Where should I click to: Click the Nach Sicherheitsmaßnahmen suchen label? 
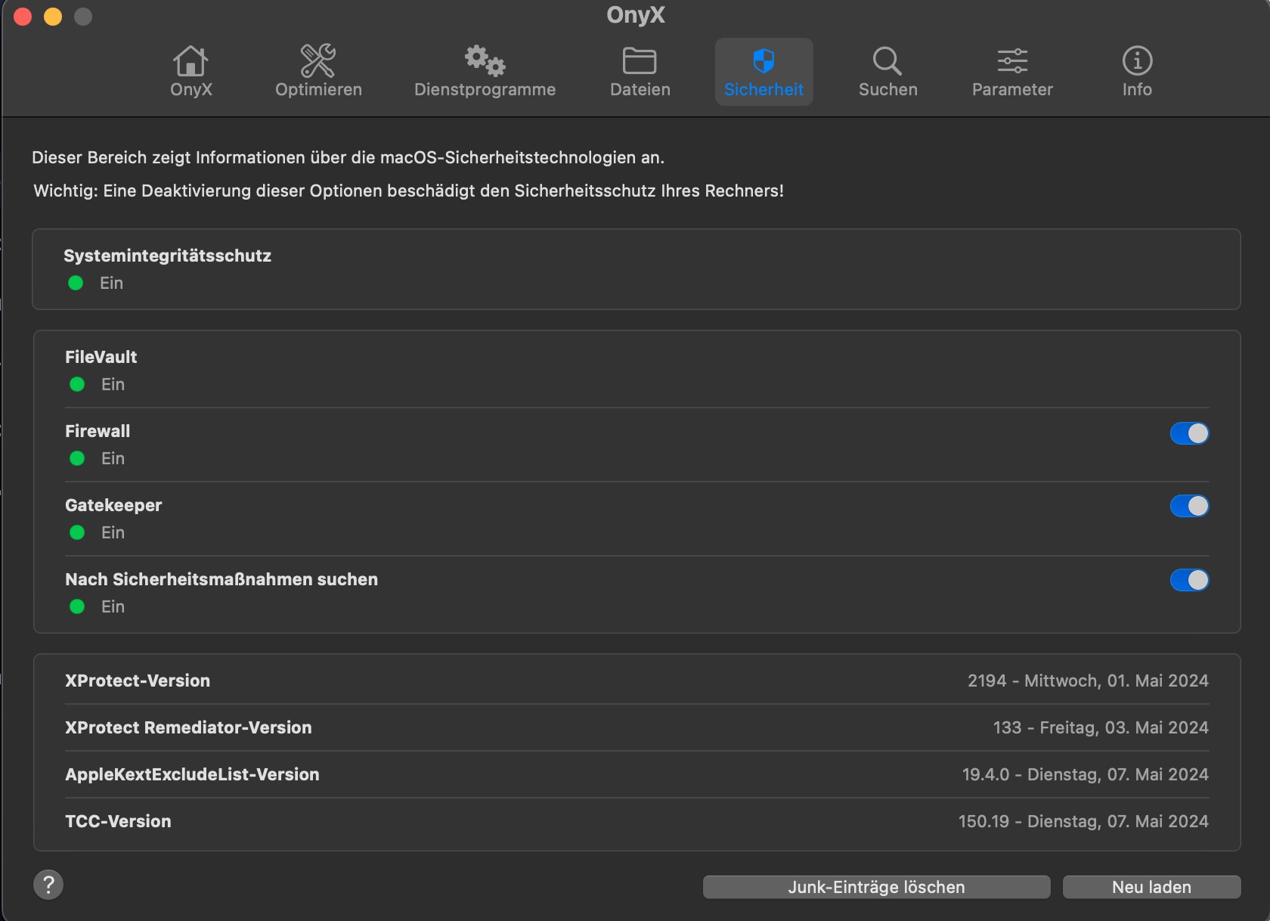tap(221, 579)
